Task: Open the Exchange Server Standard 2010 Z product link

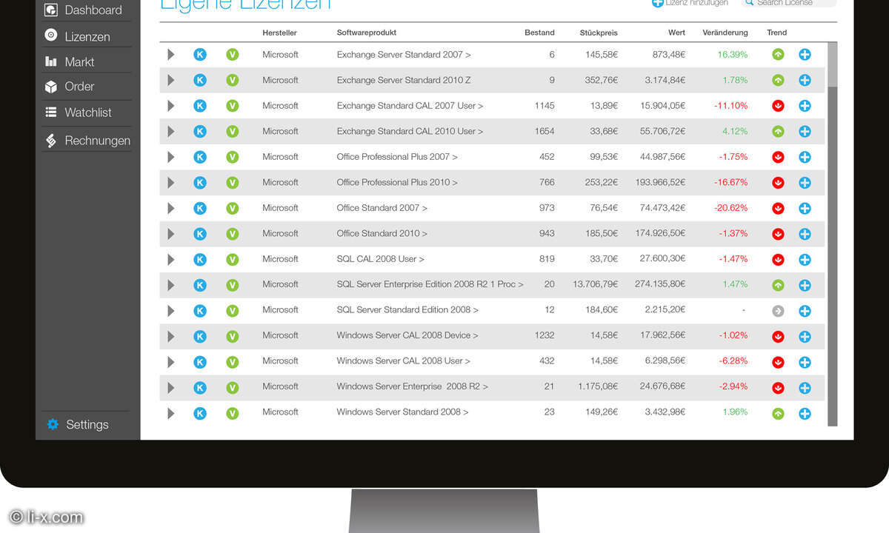Action: pos(404,80)
